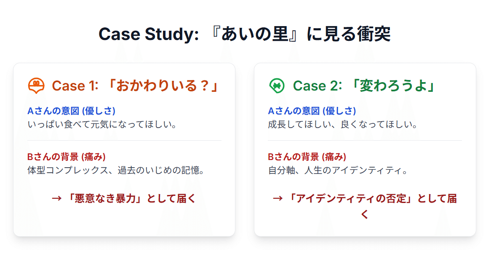Click the divider line in Case 1 card
The image size is (491, 259).
point(124,140)
